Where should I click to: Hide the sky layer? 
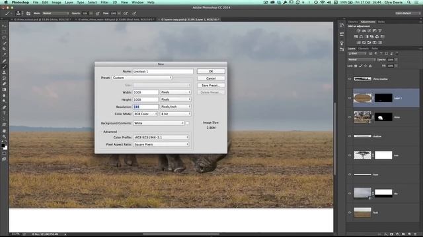pyautogui.click(x=350, y=193)
